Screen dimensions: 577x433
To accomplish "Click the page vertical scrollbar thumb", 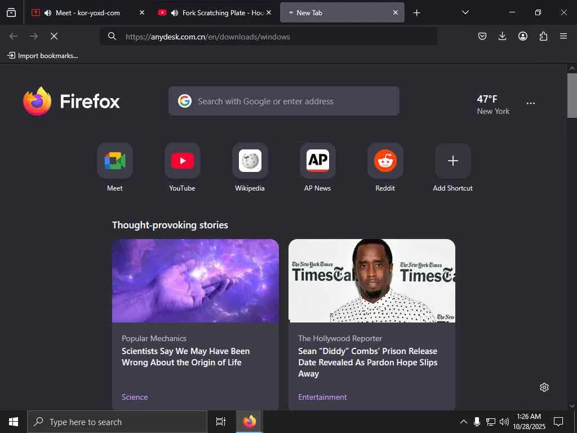I will coord(572,95).
